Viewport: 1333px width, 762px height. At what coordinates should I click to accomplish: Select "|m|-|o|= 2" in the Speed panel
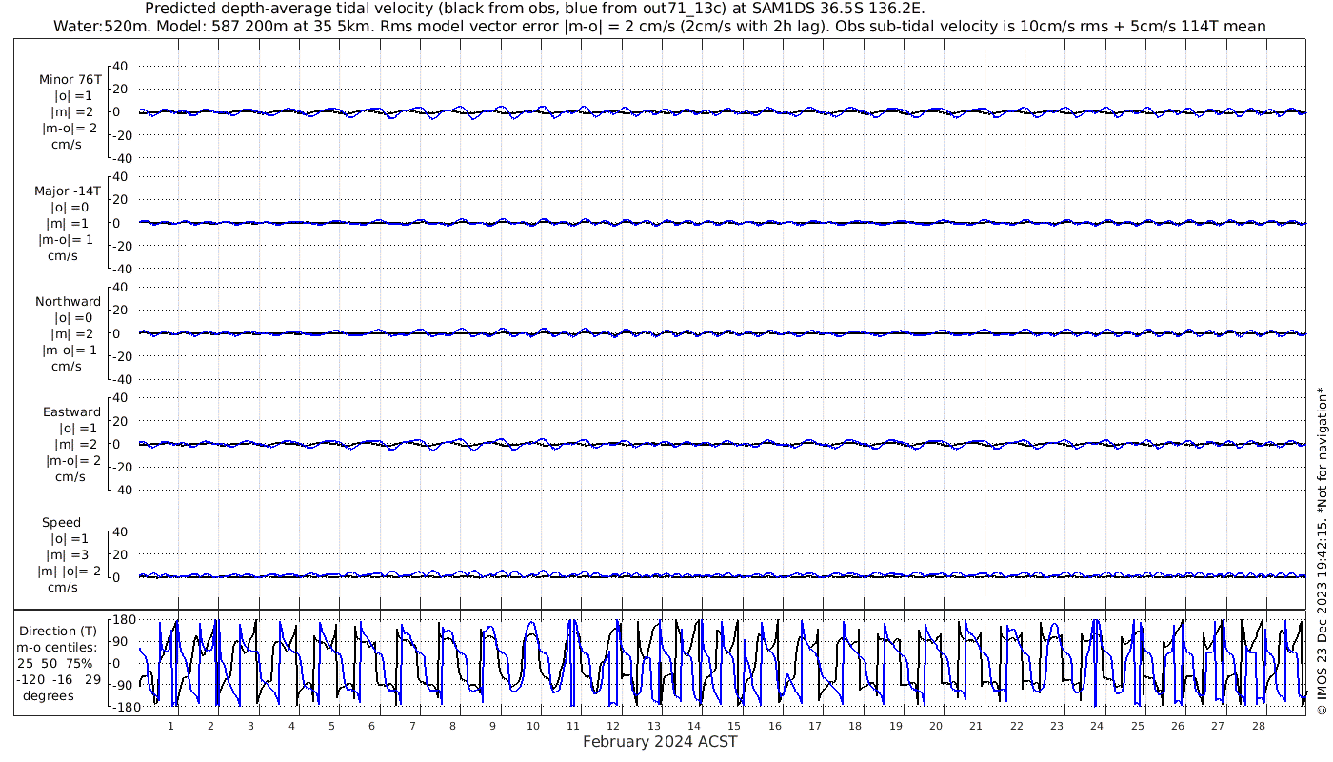[68, 571]
